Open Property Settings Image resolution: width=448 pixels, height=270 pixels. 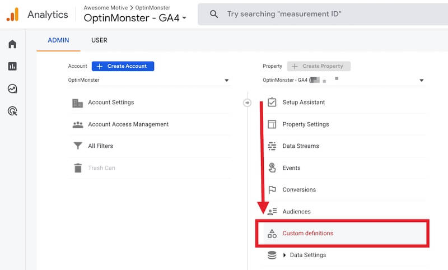(306, 124)
